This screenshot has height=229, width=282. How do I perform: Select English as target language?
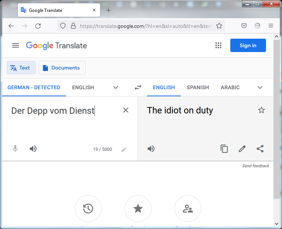164,87
